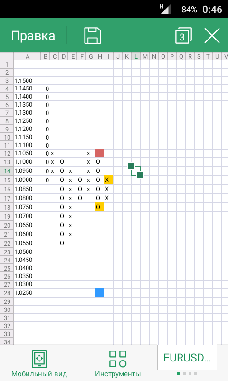The height and width of the screenshot is (381, 228).
Task: Click the x in column E row 21
Action: pos(73,234)
